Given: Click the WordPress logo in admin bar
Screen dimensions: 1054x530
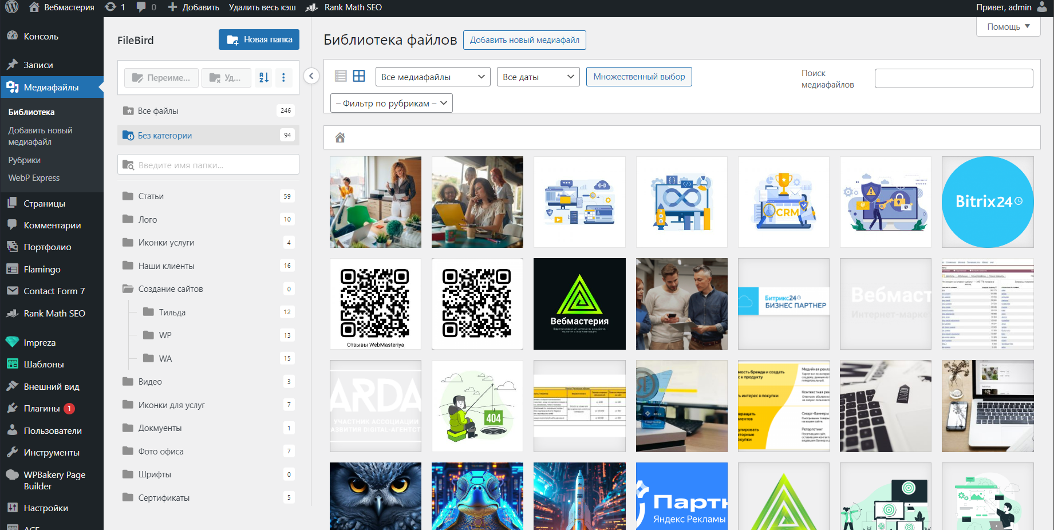Looking at the screenshot, I should click(11, 7).
